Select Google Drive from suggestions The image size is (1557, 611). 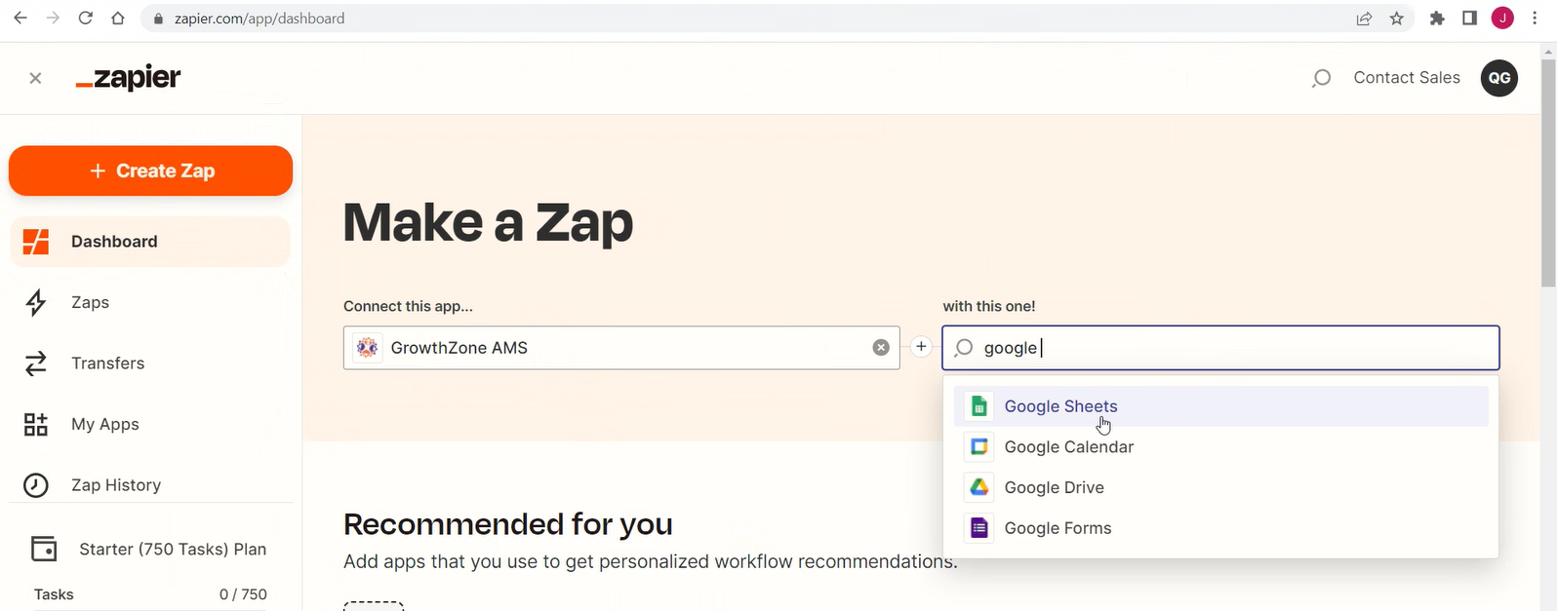pos(1220,488)
